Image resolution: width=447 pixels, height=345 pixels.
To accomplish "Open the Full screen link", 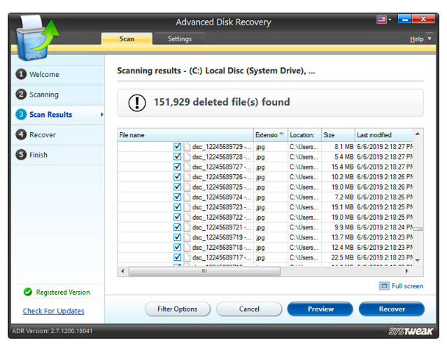I will 407,286.
